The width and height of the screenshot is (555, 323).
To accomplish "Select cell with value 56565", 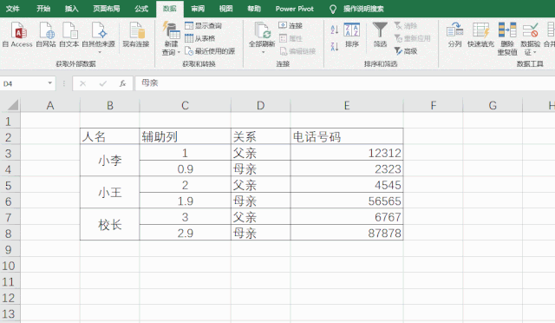I will pyautogui.click(x=347, y=201).
